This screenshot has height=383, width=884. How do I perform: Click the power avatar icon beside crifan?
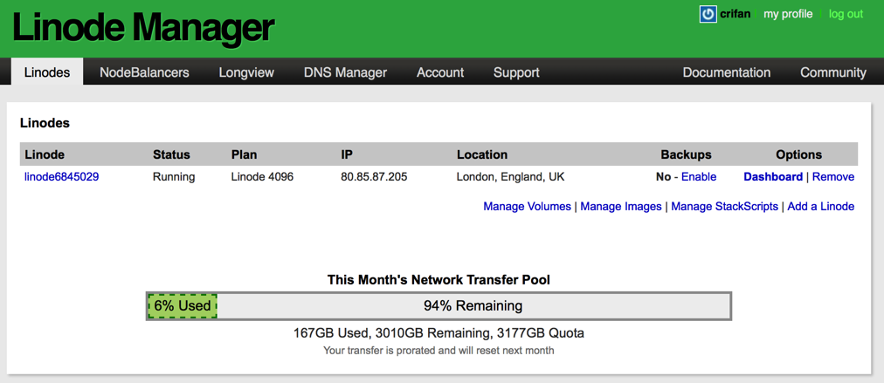click(708, 14)
